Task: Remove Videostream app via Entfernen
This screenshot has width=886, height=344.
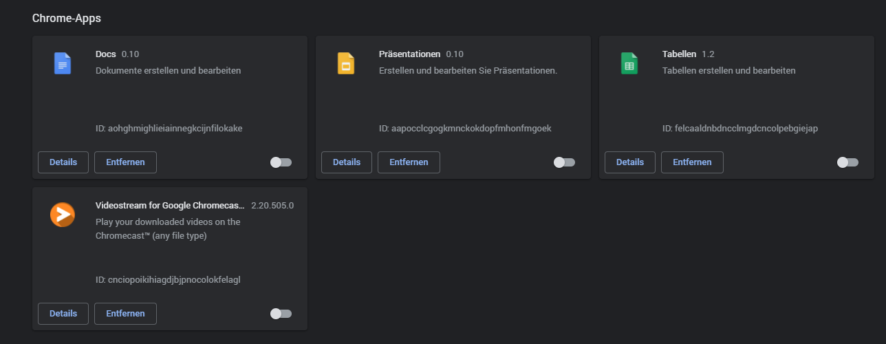Action: [x=125, y=314]
